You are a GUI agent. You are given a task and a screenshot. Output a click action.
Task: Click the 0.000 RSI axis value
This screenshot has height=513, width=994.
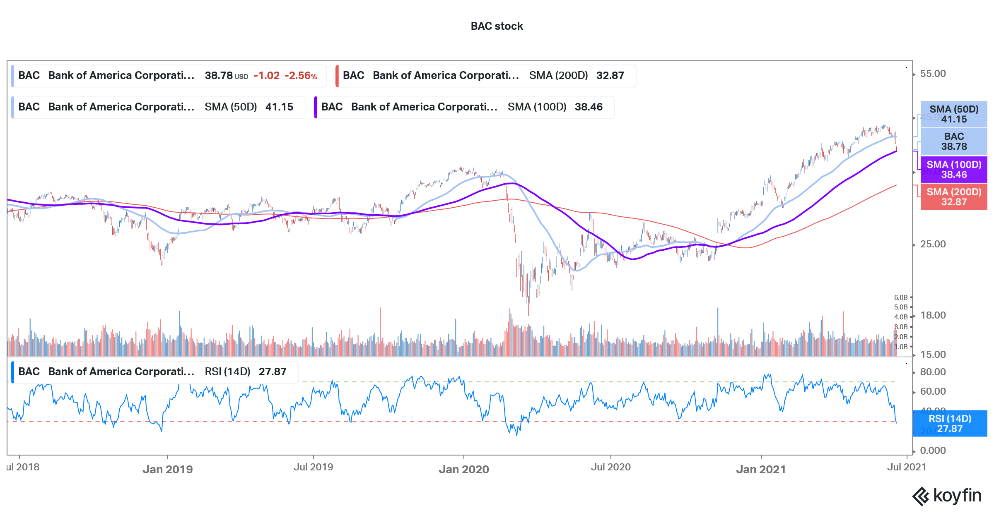[x=933, y=451]
